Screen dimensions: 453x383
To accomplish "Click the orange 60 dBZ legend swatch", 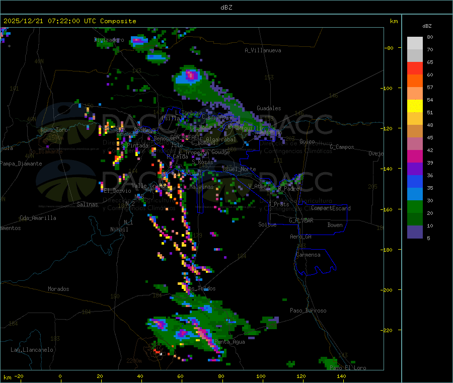I will [x=415, y=81].
